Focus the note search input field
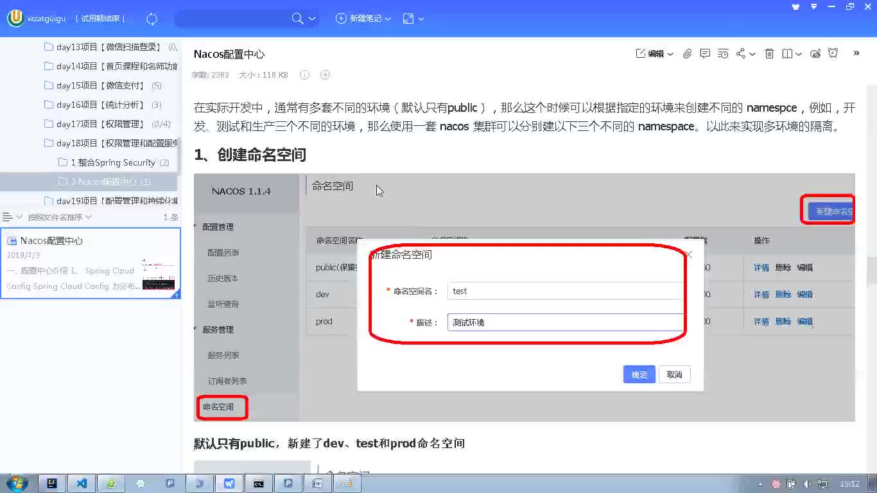877x493 pixels. point(232,19)
